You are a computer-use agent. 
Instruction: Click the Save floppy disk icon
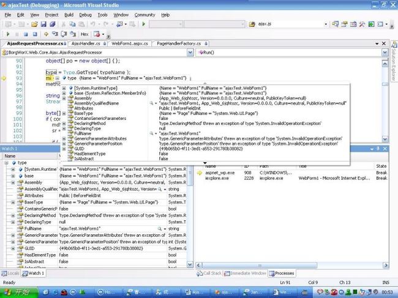[x=43, y=24]
